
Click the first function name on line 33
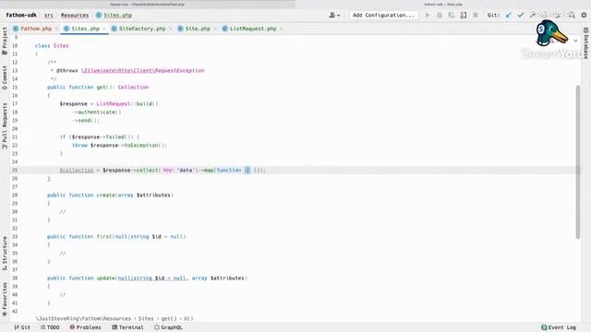click(x=104, y=236)
